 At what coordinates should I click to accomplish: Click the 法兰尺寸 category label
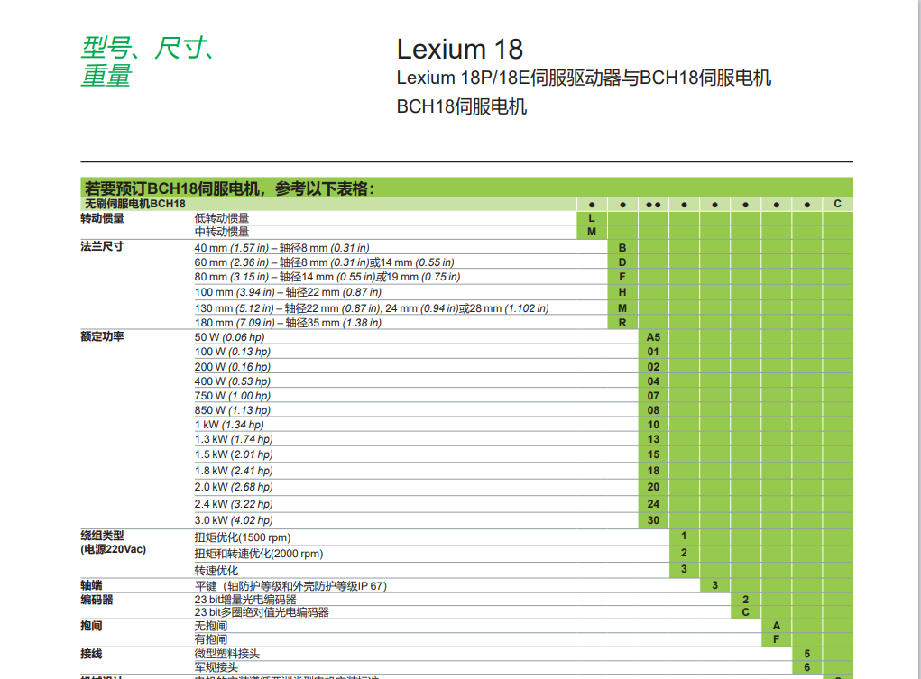coord(102,247)
